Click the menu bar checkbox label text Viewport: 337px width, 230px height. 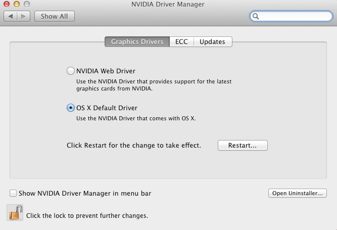pyautogui.click(x=85, y=193)
